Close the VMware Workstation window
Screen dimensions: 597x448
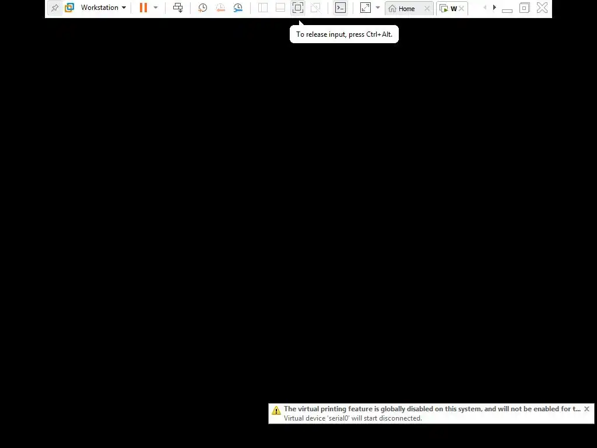click(542, 8)
